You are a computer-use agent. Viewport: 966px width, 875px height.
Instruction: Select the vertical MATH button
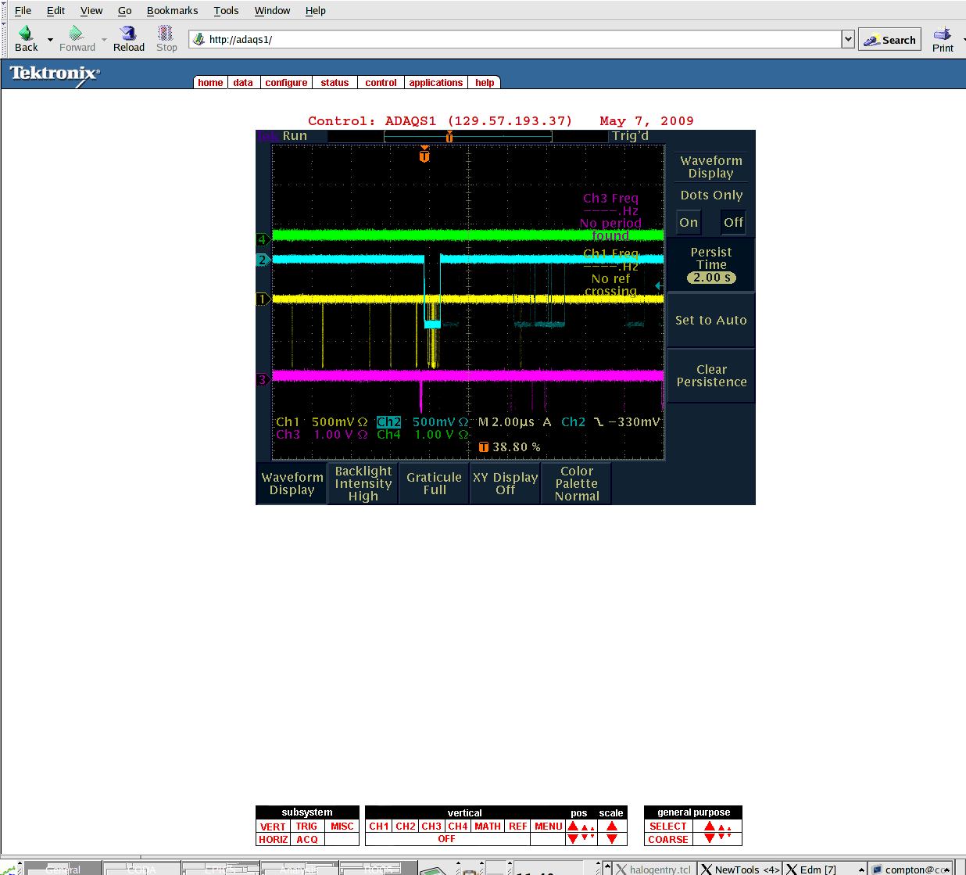coord(488,827)
